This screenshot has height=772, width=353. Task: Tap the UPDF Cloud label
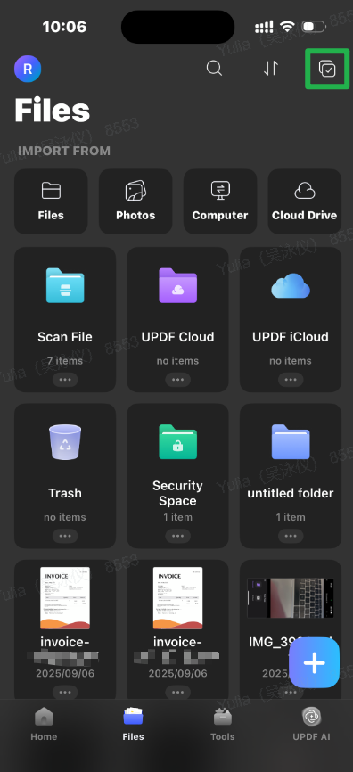(x=177, y=337)
